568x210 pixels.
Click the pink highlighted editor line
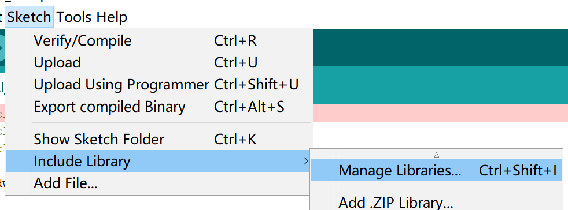click(440, 112)
